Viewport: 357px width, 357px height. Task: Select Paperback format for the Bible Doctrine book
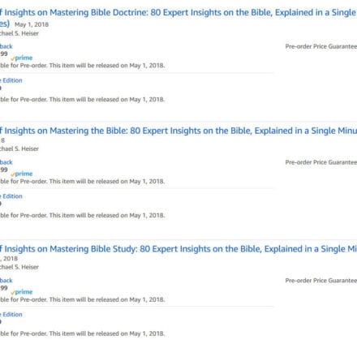(x=6, y=46)
